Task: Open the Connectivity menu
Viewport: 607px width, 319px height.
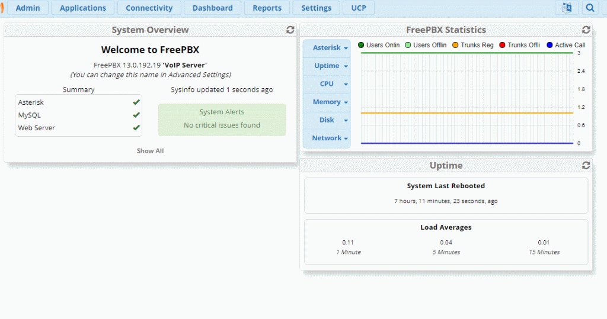Action: point(149,8)
